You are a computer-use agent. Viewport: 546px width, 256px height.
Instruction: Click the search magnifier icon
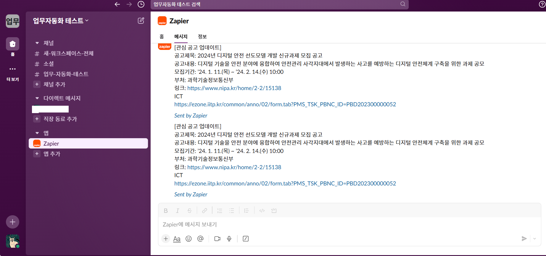click(403, 4)
